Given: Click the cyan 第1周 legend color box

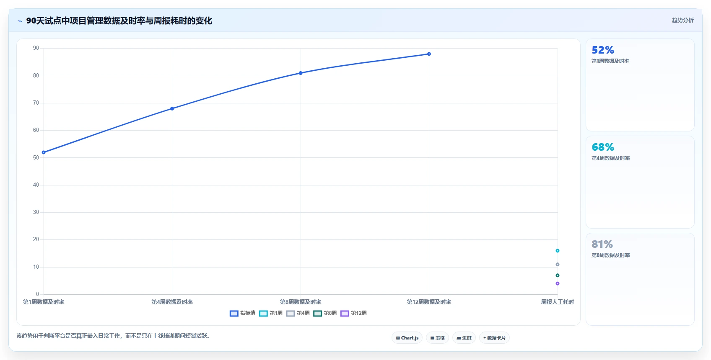Looking at the screenshot, I should point(263,314).
